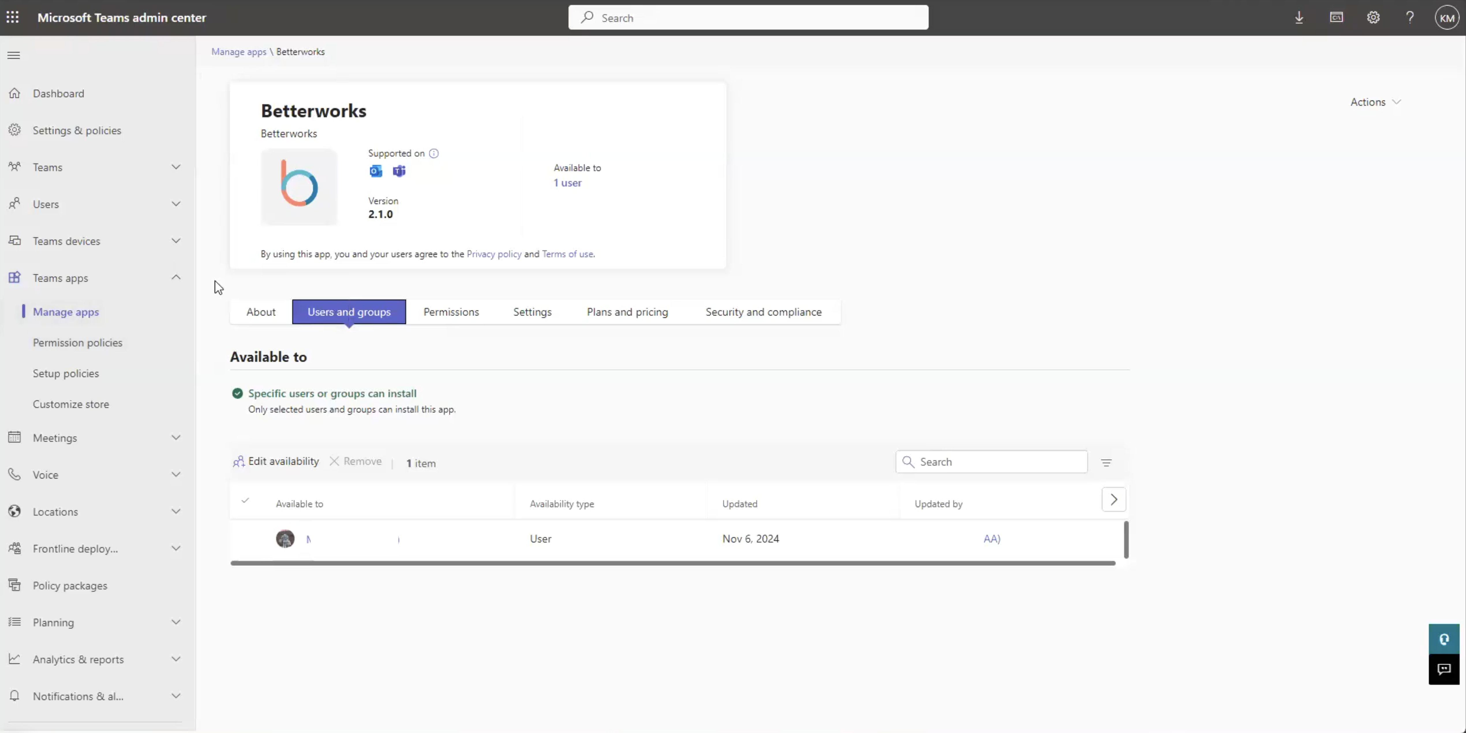Open the Settings tab

[x=532, y=312]
